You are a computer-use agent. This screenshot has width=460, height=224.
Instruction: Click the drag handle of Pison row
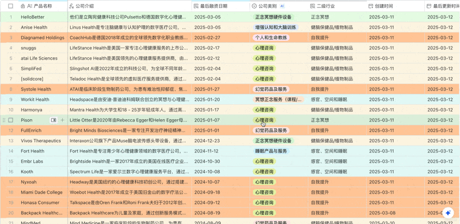tap(4, 120)
